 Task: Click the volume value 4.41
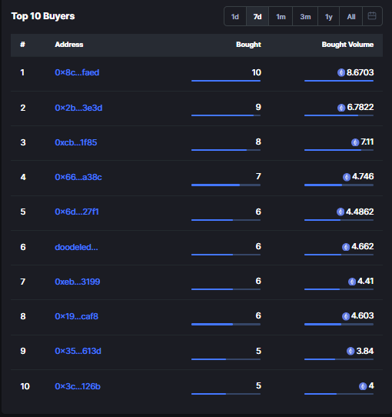(365, 281)
